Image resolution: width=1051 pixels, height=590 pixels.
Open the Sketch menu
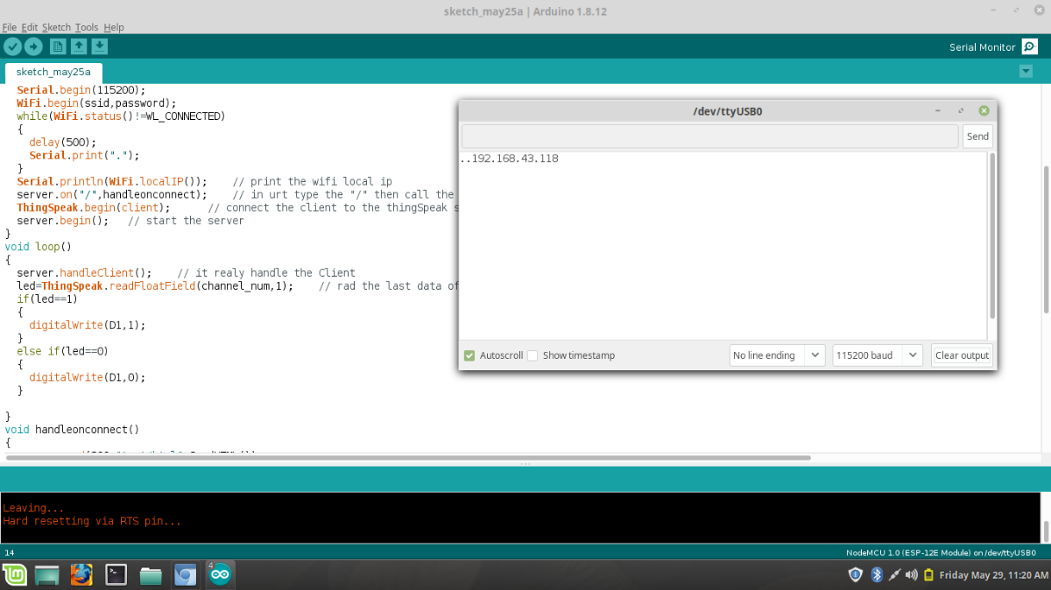(56, 27)
